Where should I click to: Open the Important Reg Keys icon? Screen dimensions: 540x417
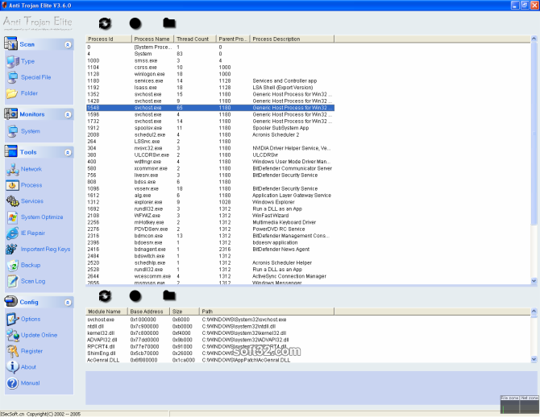coord(12,249)
